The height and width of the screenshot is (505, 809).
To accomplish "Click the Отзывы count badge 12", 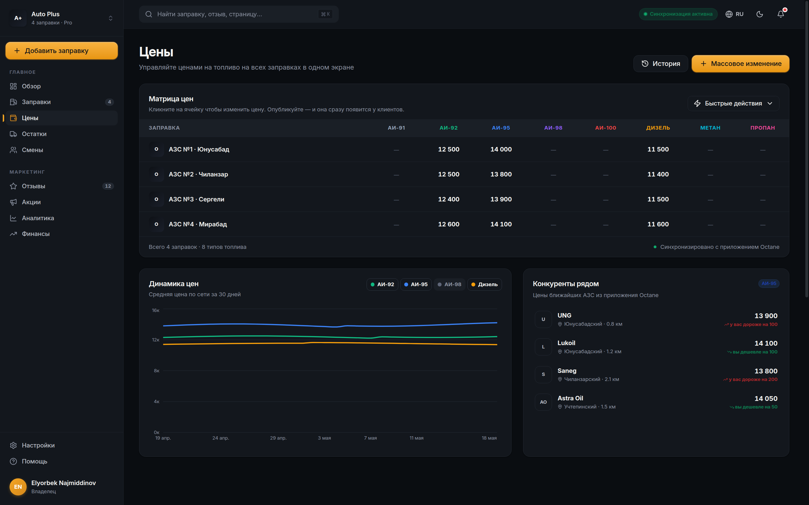I will [108, 186].
